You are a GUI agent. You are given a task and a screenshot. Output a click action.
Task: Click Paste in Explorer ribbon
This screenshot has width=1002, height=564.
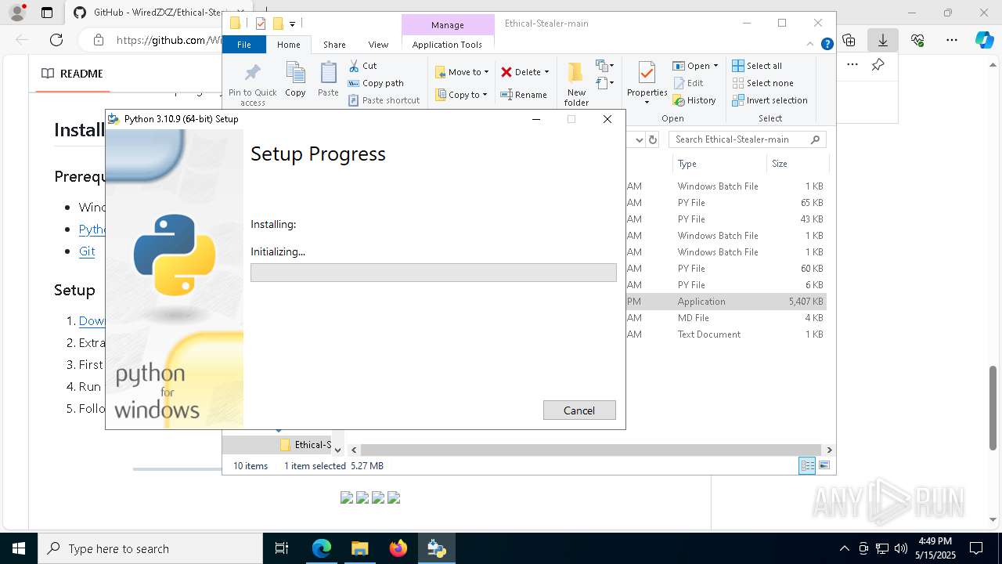(328, 79)
